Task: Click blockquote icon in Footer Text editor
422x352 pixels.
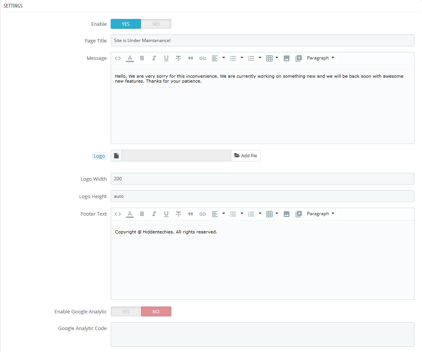Action: tap(190, 214)
